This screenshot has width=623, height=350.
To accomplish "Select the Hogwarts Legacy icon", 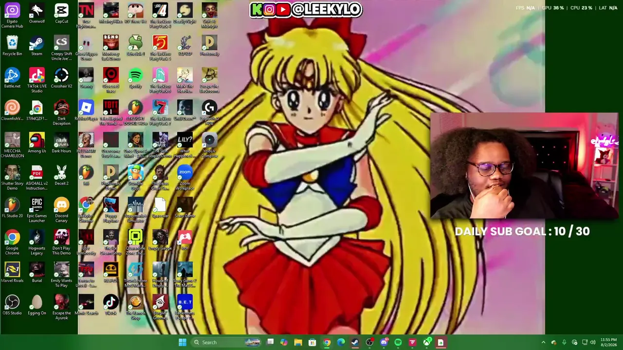I will (x=37, y=243).
